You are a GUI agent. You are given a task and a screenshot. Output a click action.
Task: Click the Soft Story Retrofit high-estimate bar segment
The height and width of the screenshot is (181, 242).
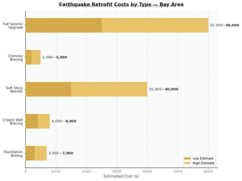point(109,89)
